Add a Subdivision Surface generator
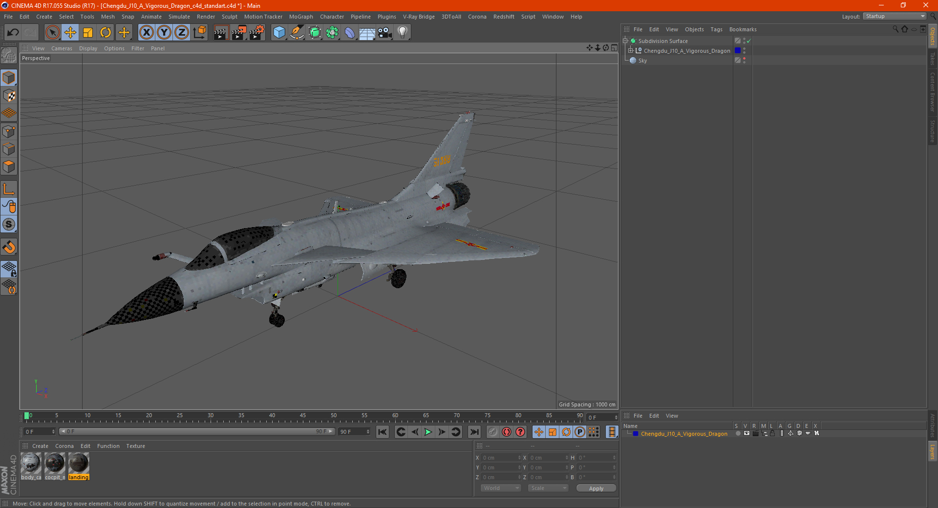 [x=315, y=33]
